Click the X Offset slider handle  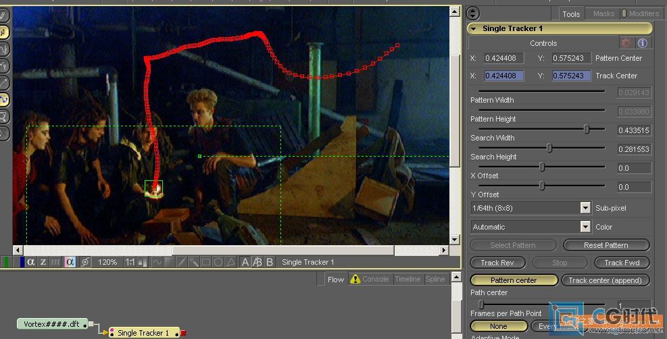point(542,167)
